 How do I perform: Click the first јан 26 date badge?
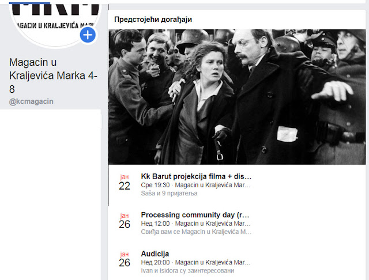point(125,221)
